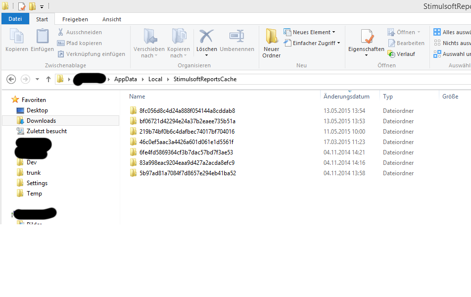
Task: Select folder 5b97ad81a7084f7d8657e294eb41ba52
Action: coord(188,173)
